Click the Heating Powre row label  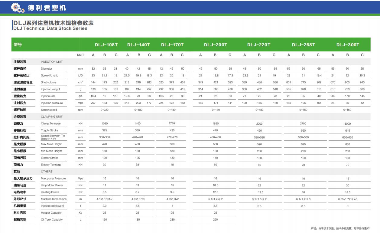50,192
